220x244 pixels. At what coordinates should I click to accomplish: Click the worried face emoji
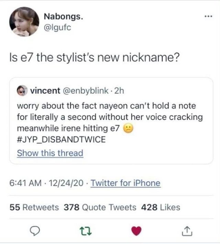[x=128, y=129]
